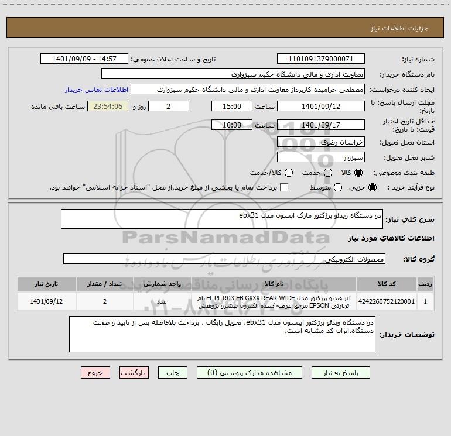Click the remaining days field showing 2
Screen dimensions: 451x436
coord(169,106)
